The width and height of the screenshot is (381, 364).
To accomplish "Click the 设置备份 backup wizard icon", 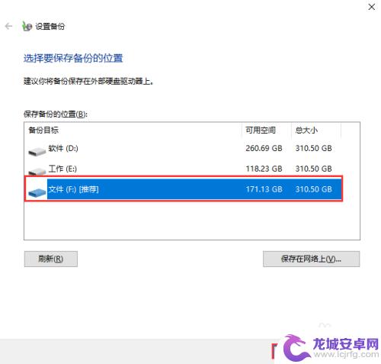I will [27, 26].
